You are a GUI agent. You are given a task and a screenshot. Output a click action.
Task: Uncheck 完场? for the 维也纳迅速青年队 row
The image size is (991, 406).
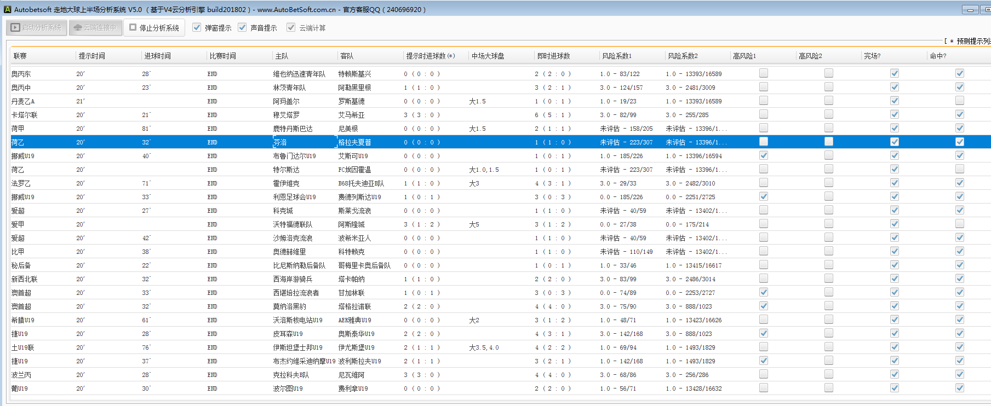coord(895,73)
